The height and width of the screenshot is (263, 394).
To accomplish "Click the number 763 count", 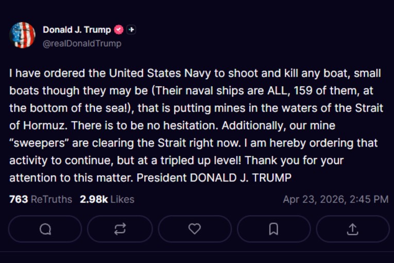I will tap(19, 199).
